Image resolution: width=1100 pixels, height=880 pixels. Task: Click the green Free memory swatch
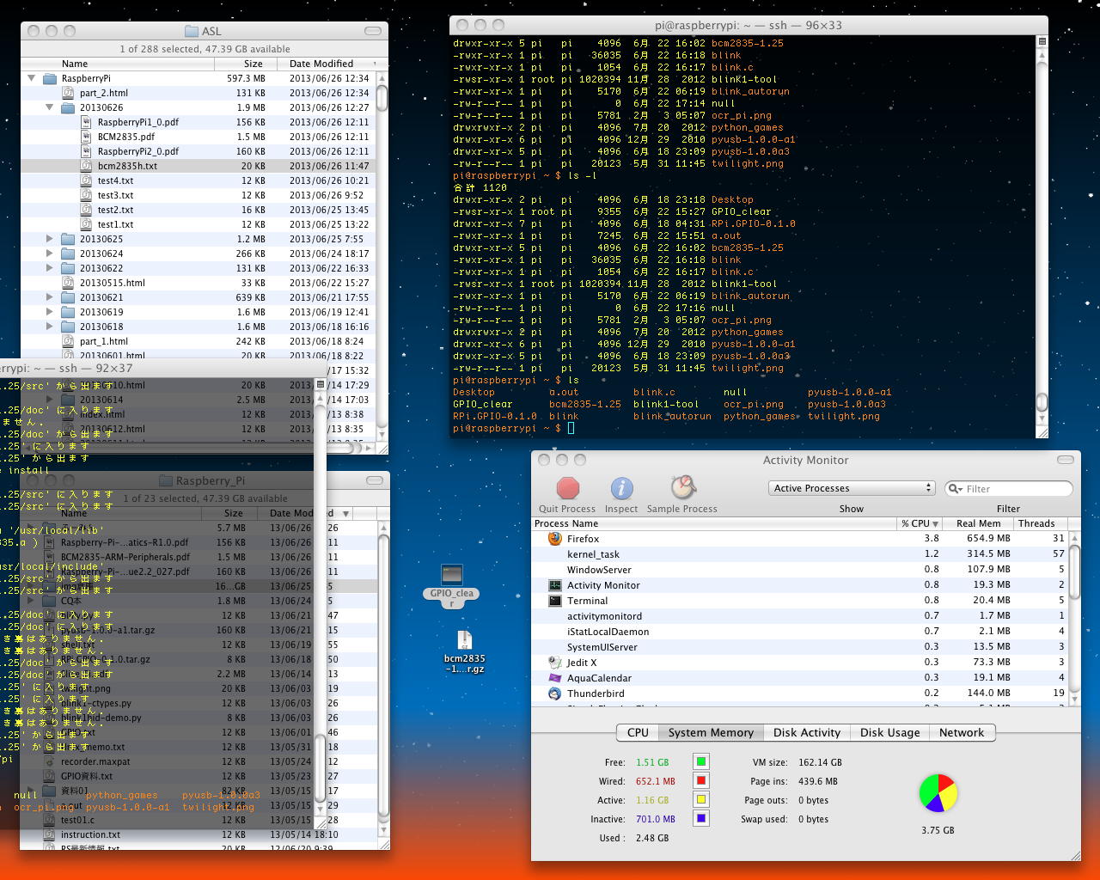tap(701, 762)
